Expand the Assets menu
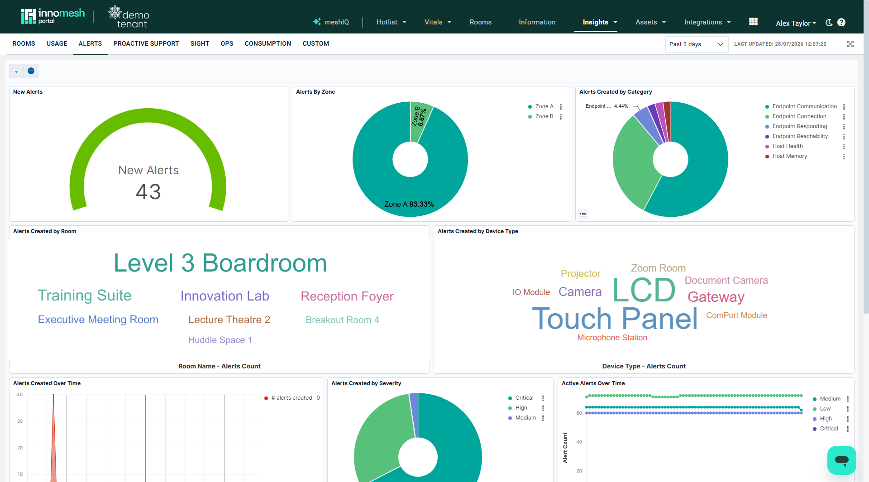 [651, 22]
